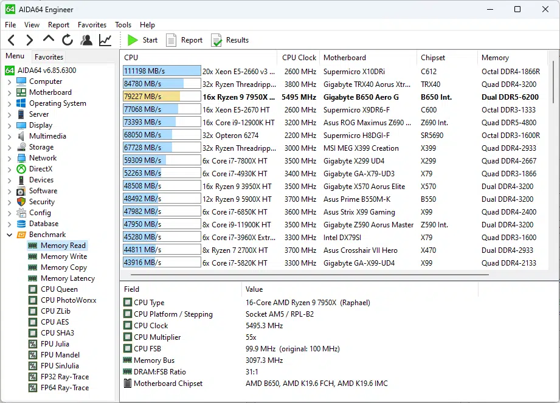Viewport: 560px width, 403px height.
Task: Expand the Computer tree node
Action: [x=10, y=81]
